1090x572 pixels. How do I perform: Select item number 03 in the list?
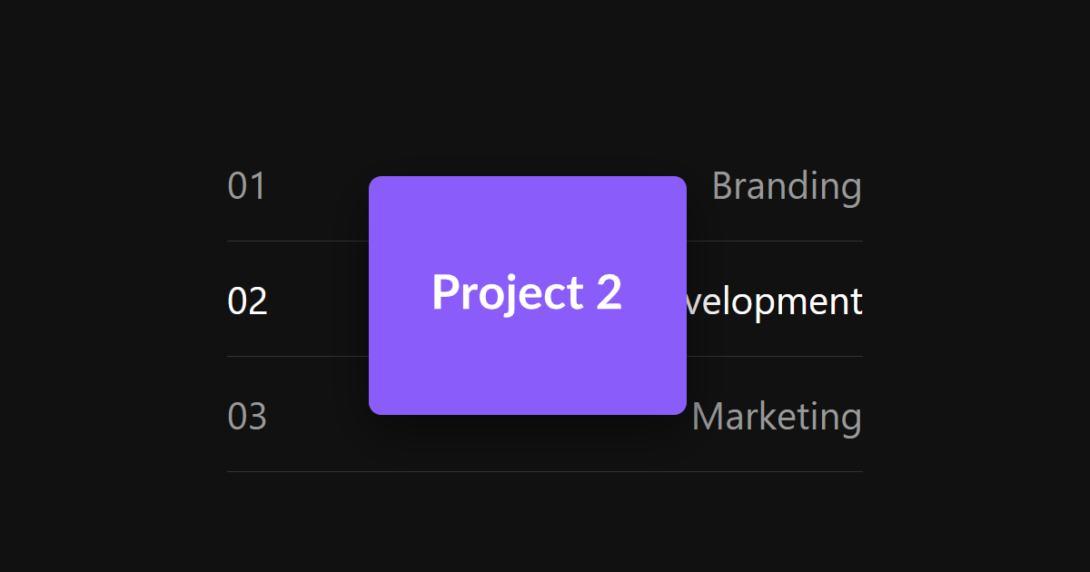246,416
